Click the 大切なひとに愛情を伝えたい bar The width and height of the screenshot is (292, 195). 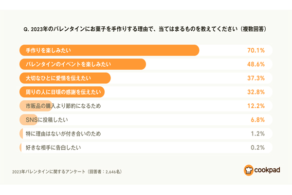tap(65, 78)
